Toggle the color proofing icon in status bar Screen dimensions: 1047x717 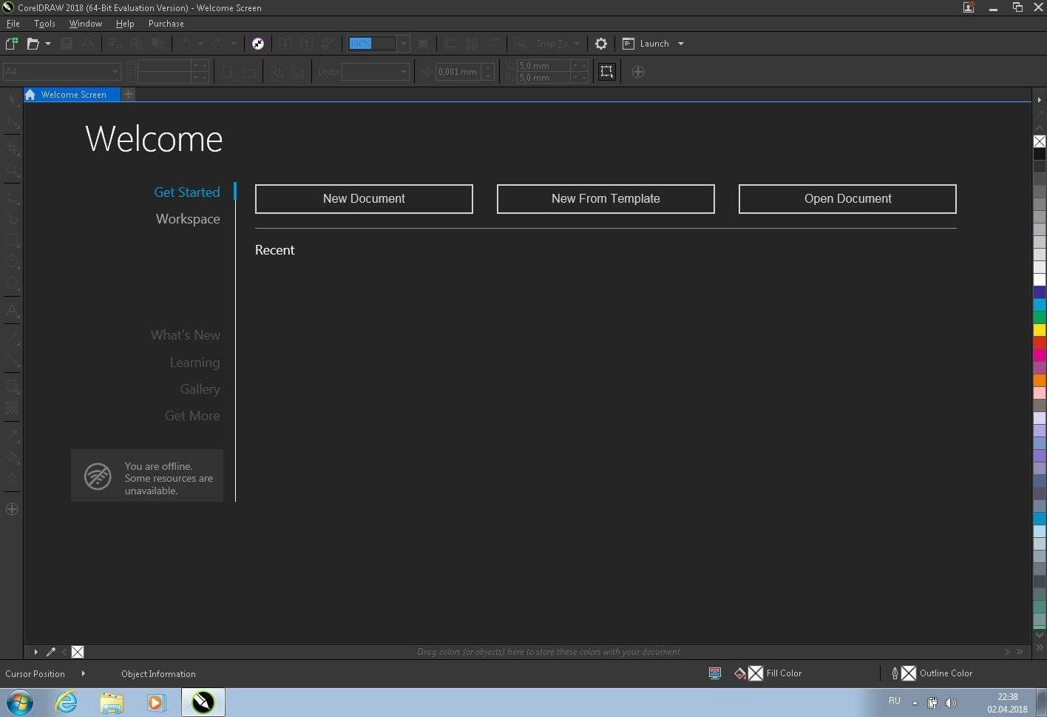[x=715, y=673]
